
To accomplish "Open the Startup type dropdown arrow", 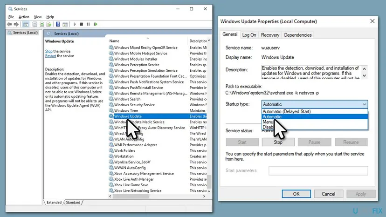I will (x=364, y=104).
